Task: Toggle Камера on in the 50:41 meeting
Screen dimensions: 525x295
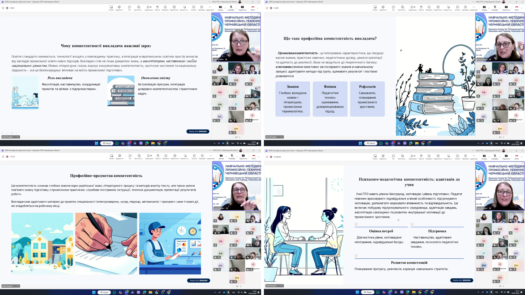Action: click(x=220, y=7)
